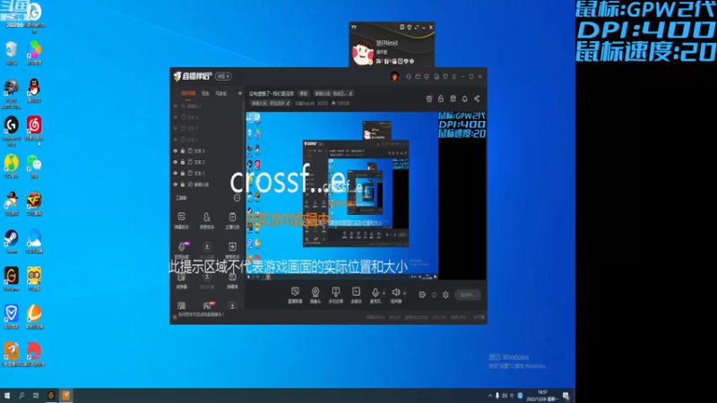The width and height of the screenshot is (717, 403).
Task: Open the person-shaped tool in toolbox first row
Action: [x=207, y=220]
